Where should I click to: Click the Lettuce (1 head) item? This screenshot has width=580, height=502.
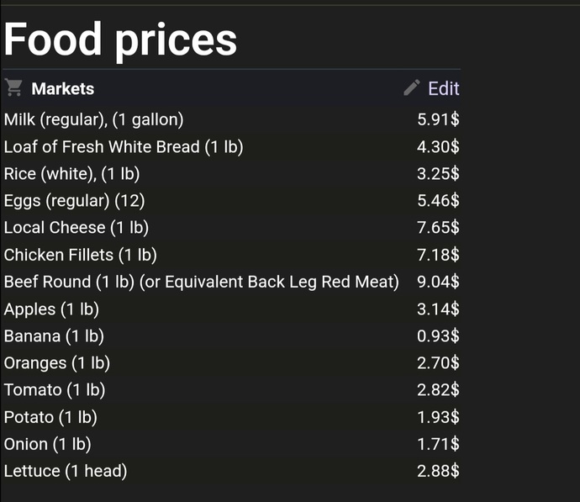[x=66, y=471]
